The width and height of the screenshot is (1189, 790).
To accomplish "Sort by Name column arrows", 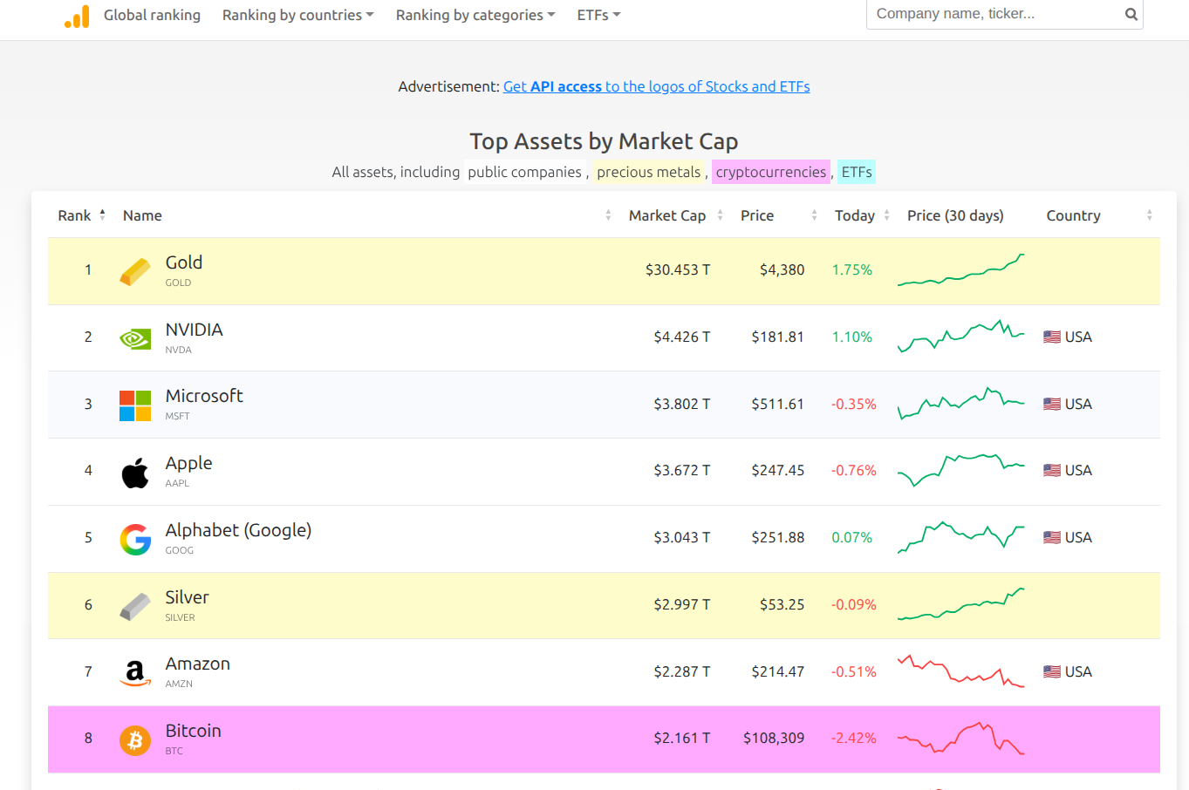I will [x=608, y=215].
